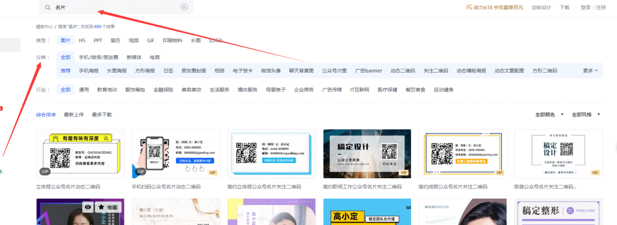Click 登录 in the header

tap(585, 7)
